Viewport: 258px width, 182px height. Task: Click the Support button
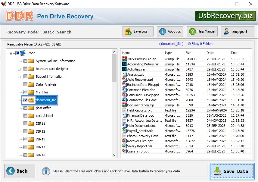coord(238,31)
